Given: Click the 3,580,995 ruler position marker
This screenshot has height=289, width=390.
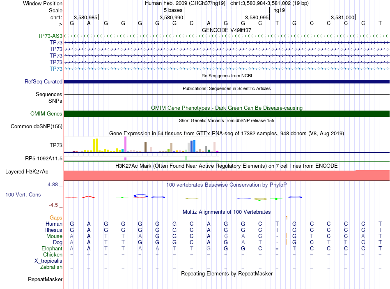Looking at the screenshot, I should tap(257, 17).
